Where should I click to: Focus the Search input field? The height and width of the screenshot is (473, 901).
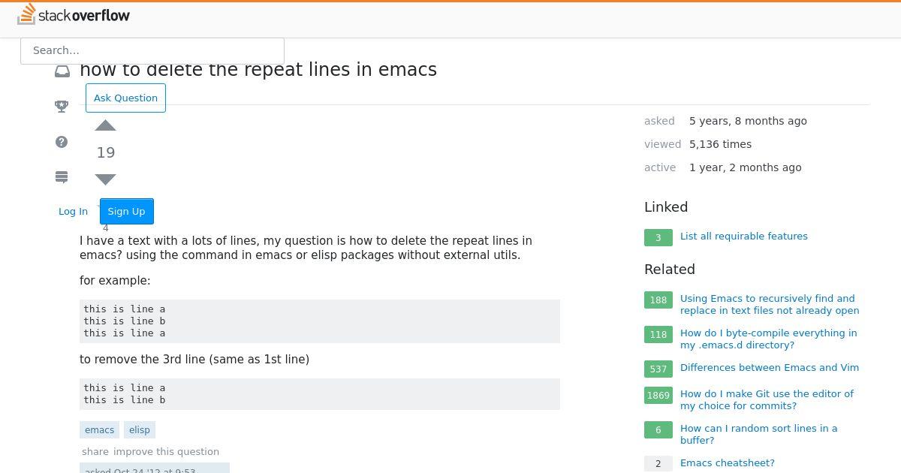point(152,50)
